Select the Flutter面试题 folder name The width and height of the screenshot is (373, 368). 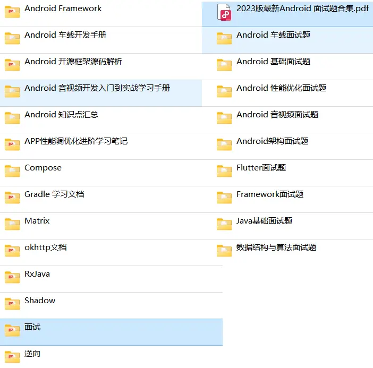pyautogui.click(x=261, y=168)
